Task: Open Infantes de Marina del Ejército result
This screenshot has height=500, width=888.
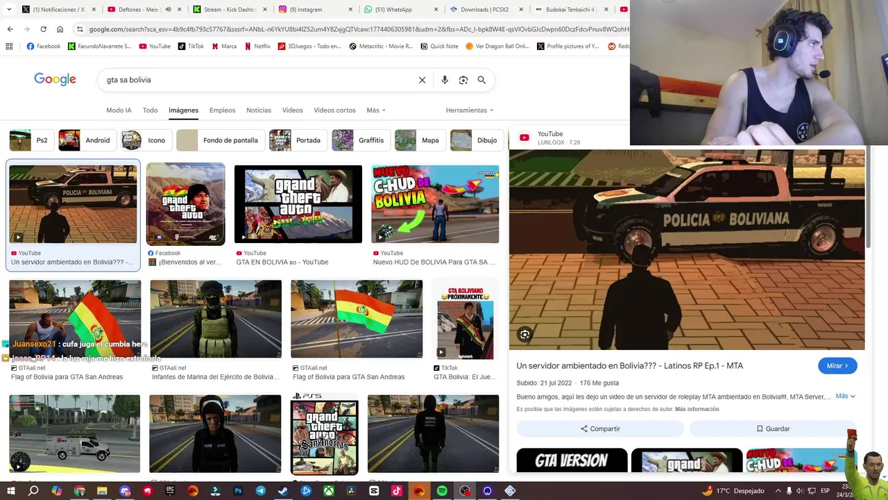Action: click(216, 319)
